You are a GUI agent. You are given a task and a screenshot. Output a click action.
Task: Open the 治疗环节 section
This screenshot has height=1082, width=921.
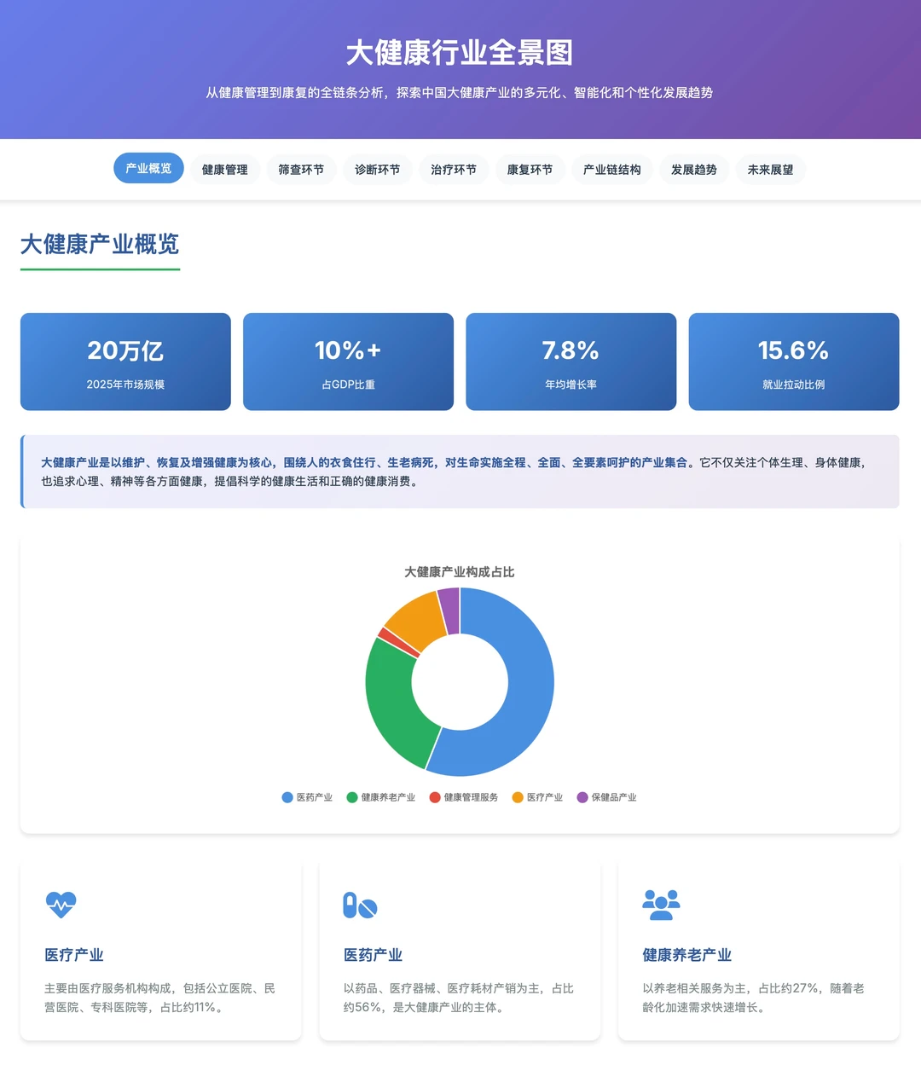(454, 169)
